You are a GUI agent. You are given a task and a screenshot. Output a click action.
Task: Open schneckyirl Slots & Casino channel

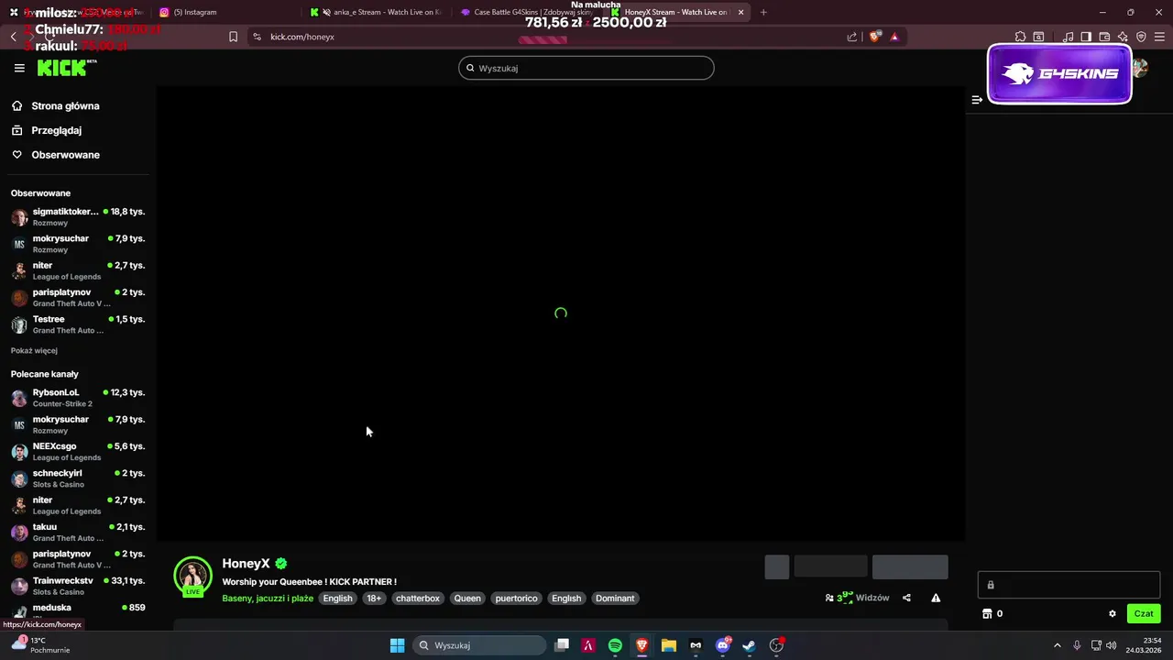78,478
